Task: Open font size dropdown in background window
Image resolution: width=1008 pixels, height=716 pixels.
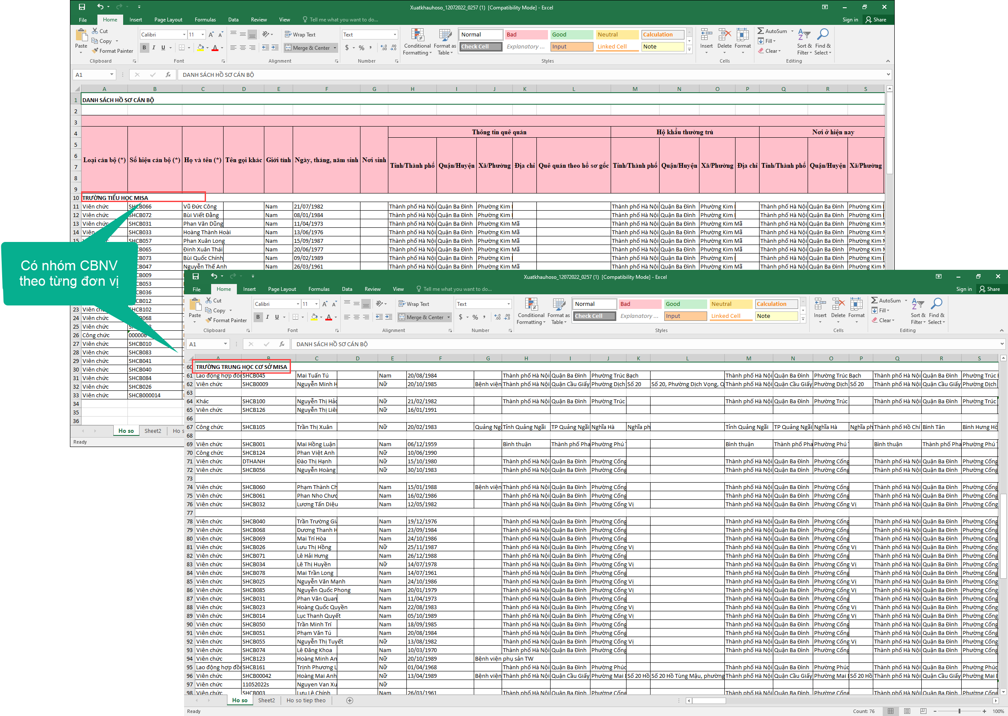Action: (203, 35)
